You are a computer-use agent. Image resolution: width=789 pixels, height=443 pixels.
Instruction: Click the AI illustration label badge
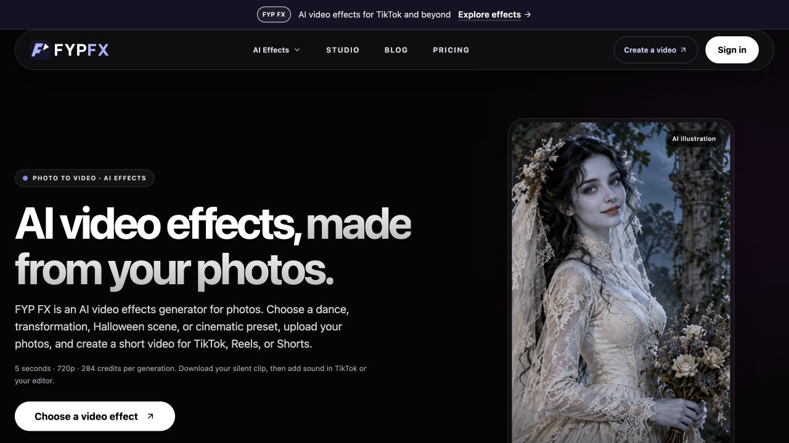tap(693, 138)
